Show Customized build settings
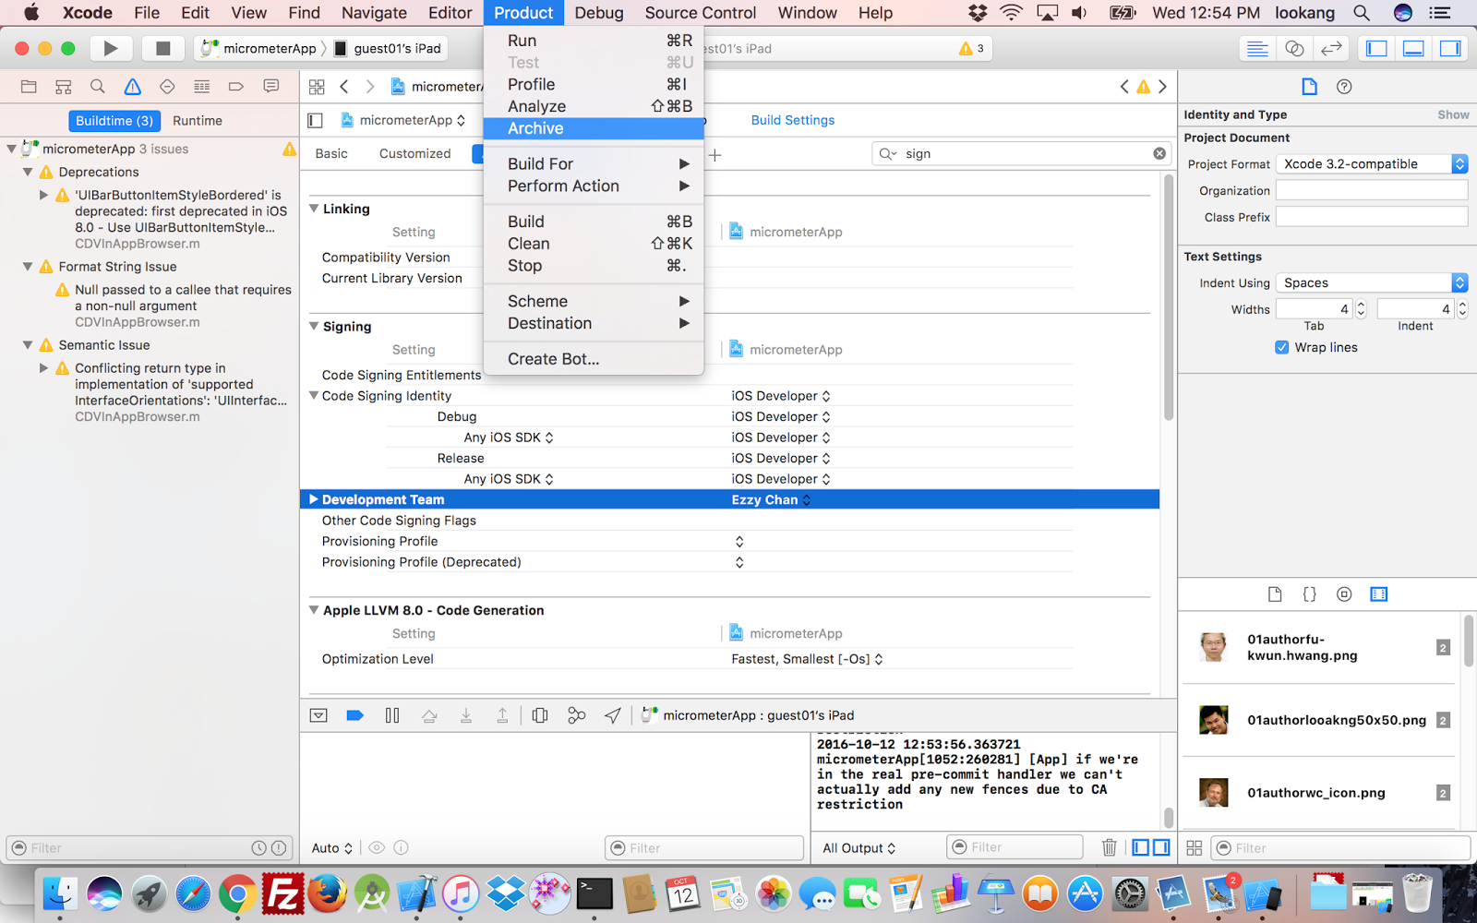This screenshot has height=923, width=1477. click(x=415, y=154)
